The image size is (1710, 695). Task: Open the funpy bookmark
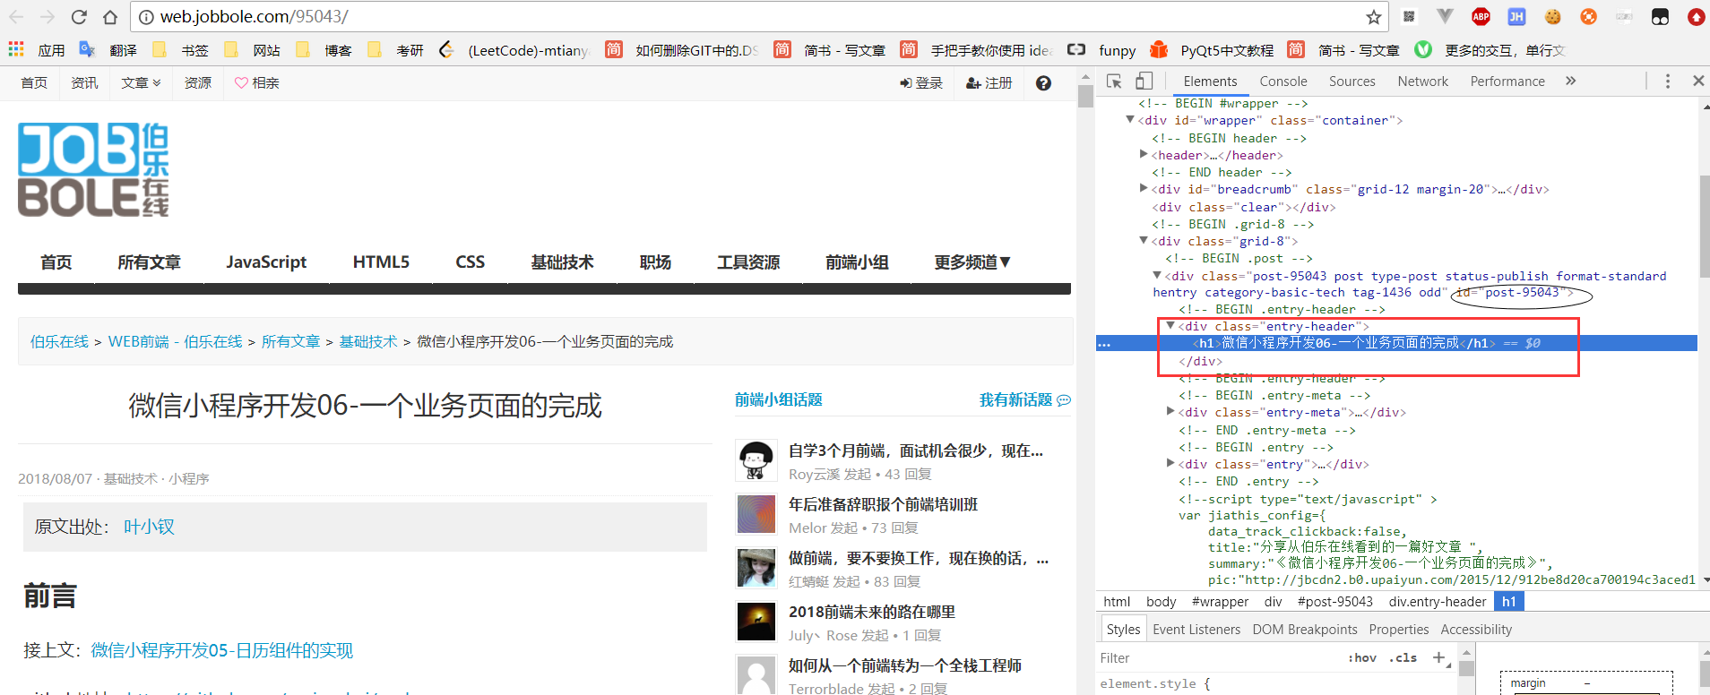(1101, 50)
